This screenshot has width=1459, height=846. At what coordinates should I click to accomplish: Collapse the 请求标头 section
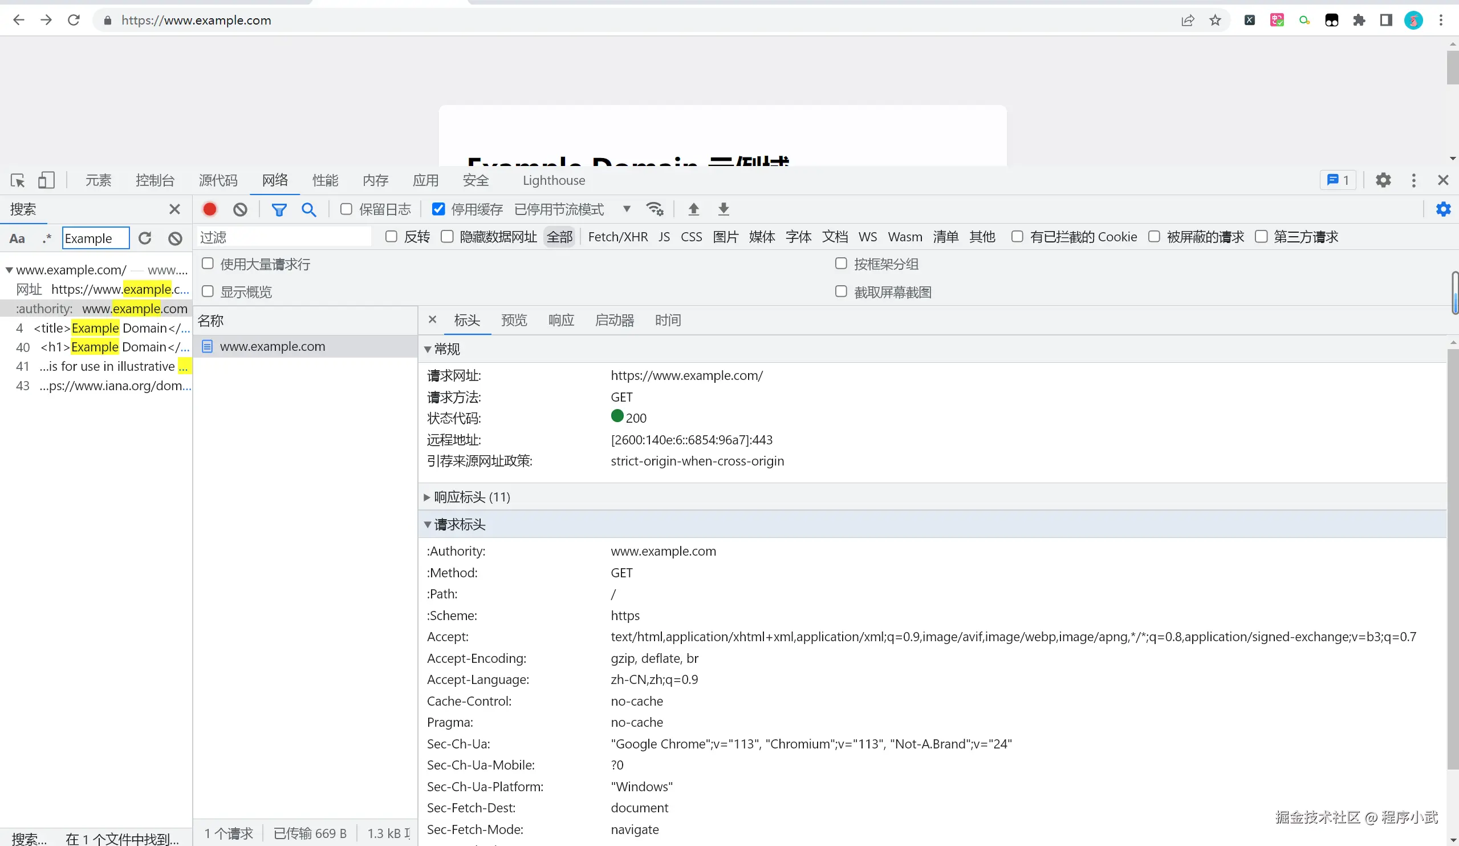459,524
